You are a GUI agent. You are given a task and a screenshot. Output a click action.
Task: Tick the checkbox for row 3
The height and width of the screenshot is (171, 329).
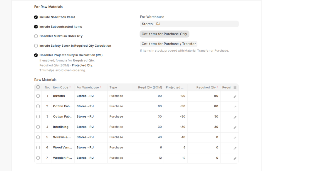(38, 116)
